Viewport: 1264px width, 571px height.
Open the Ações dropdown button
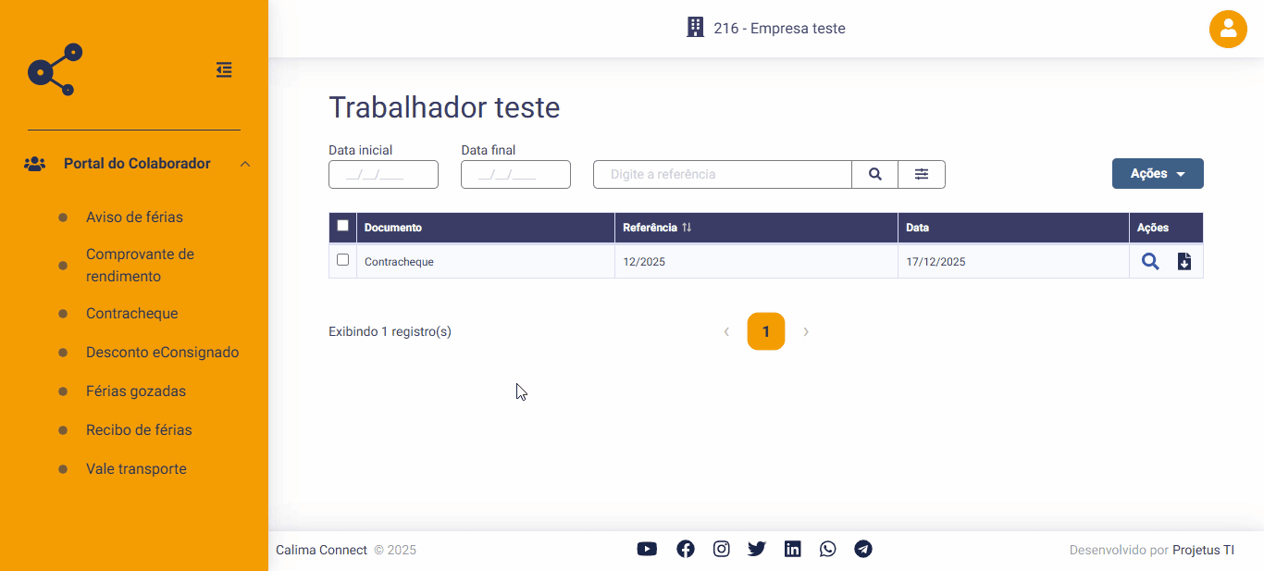point(1158,174)
